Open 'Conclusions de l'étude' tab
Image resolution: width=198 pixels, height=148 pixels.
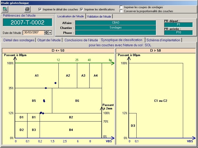[x=81, y=40]
